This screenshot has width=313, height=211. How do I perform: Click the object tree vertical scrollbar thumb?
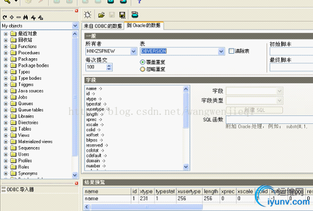pos(75,97)
